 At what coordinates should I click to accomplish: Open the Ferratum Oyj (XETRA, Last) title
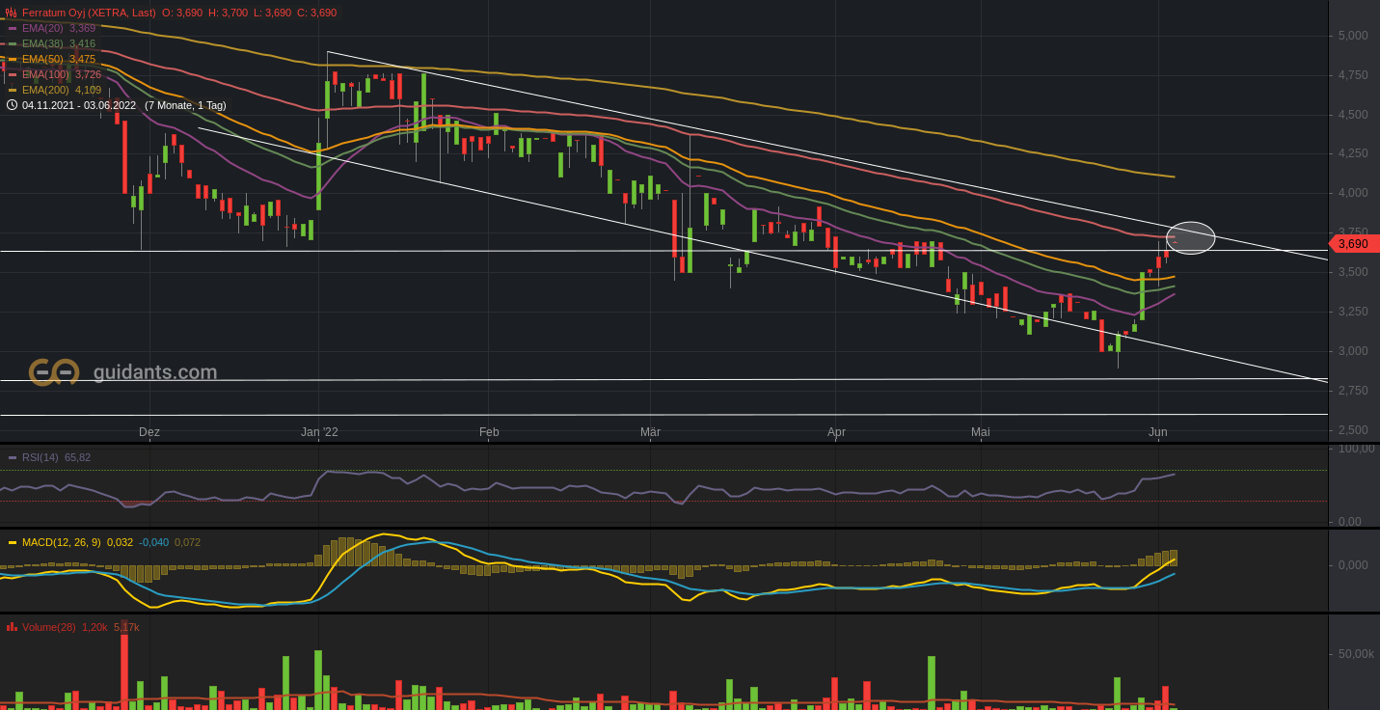click(89, 13)
